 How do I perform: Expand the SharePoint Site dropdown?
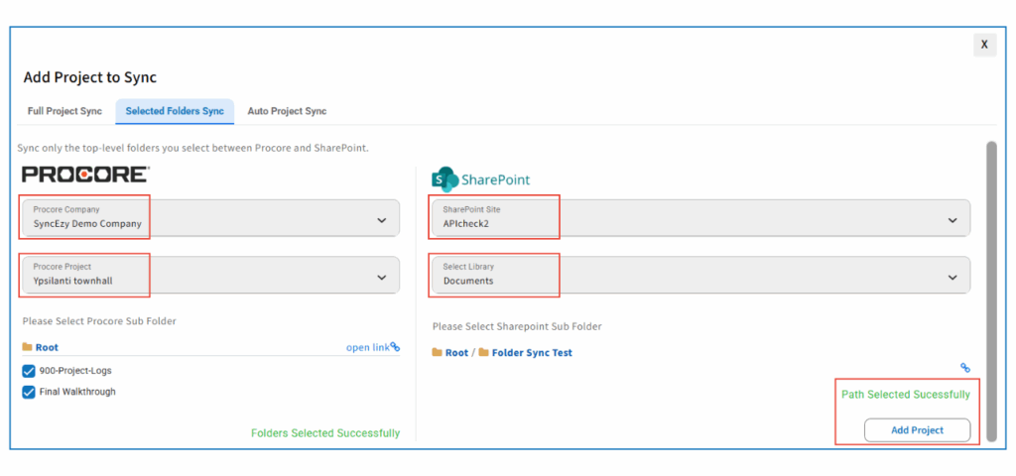(x=952, y=220)
